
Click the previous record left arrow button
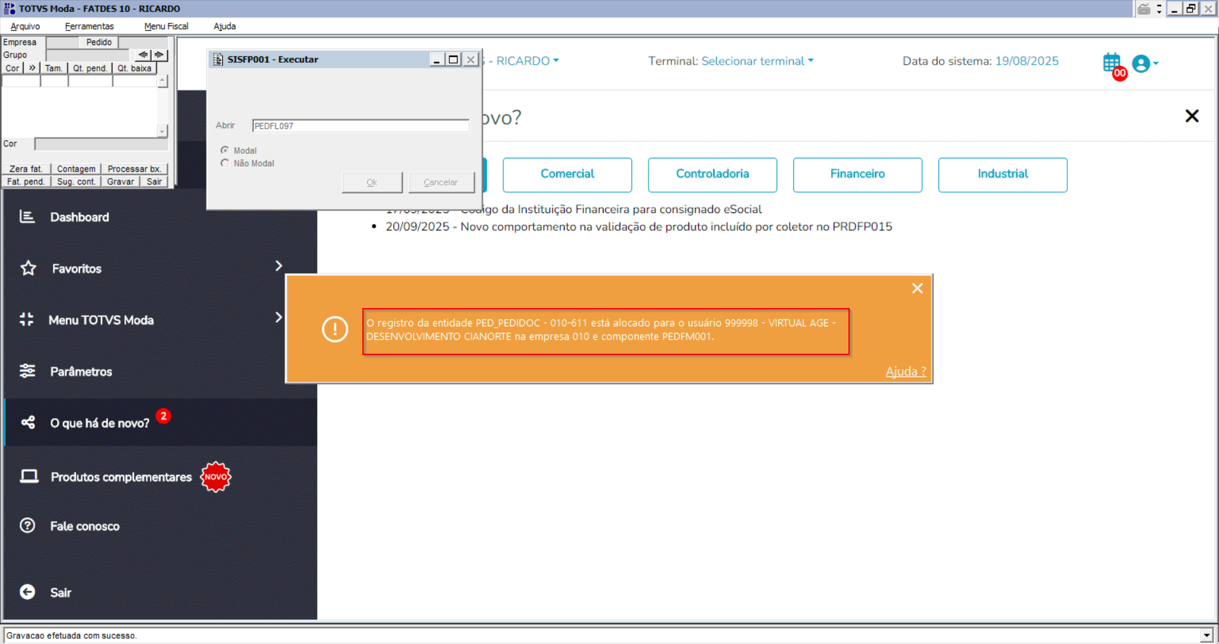coord(143,55)
